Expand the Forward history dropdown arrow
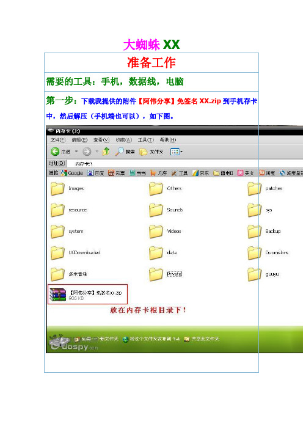Screen dimensions: 303x429 97,152
